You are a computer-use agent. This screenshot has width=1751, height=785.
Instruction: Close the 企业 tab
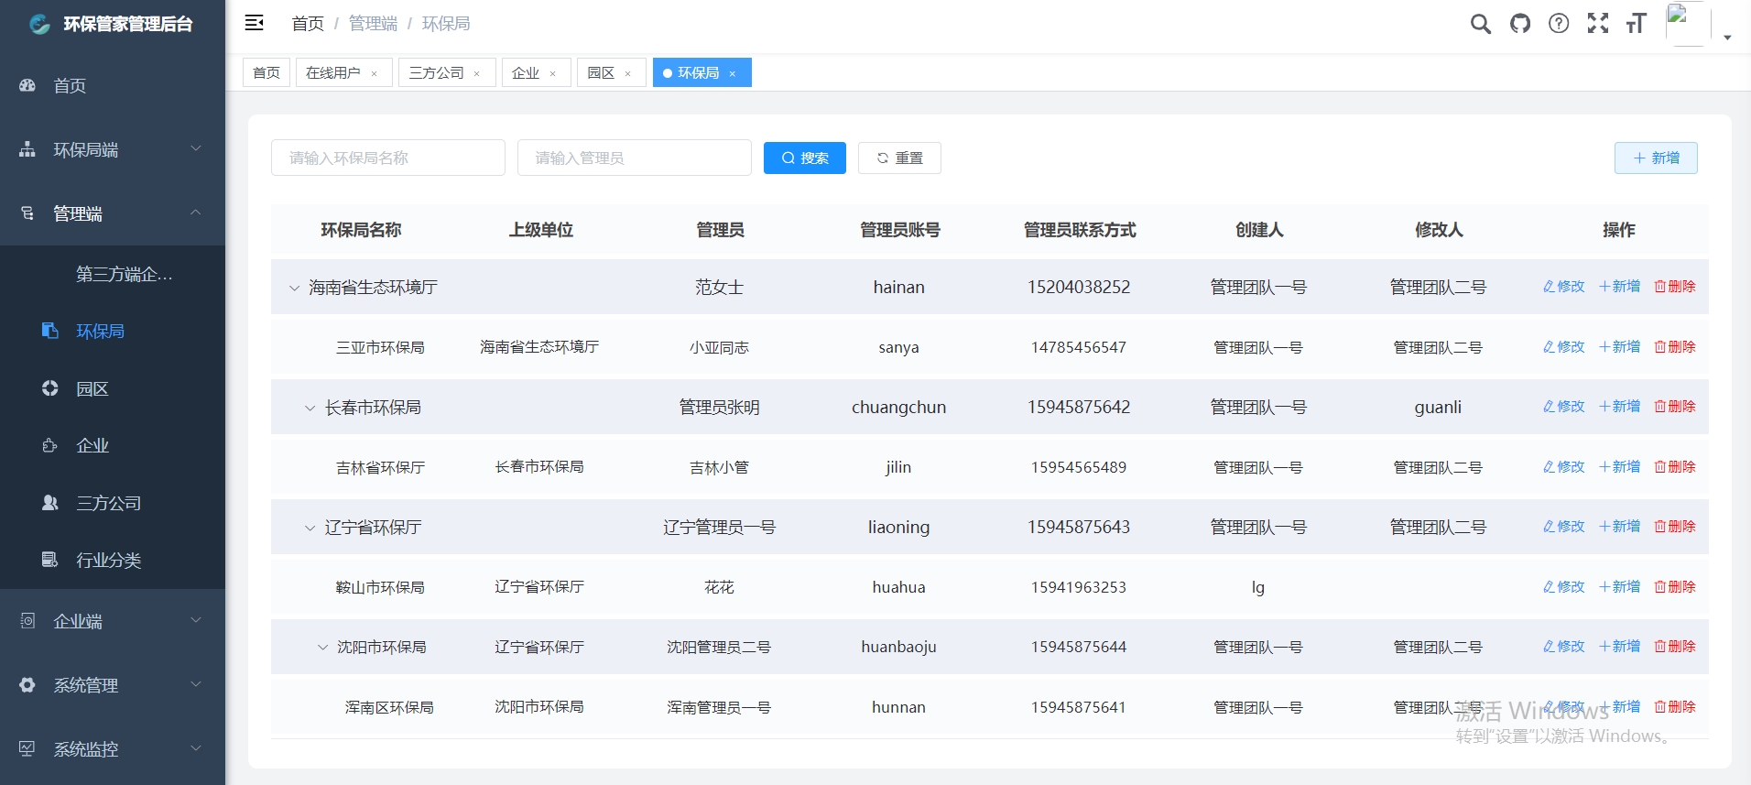(553, 73)
